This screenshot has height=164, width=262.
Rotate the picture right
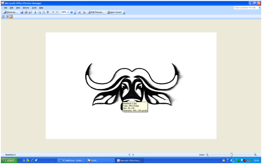pyautogui.click(x=84, y=12)
